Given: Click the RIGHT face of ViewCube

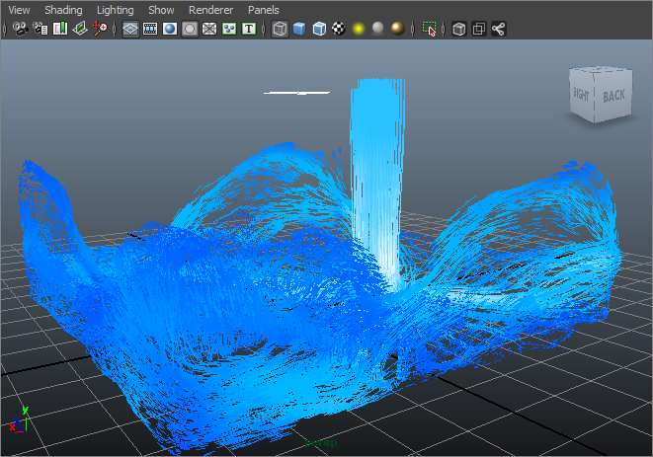Looking at the screenshot, I should [582, 95].
